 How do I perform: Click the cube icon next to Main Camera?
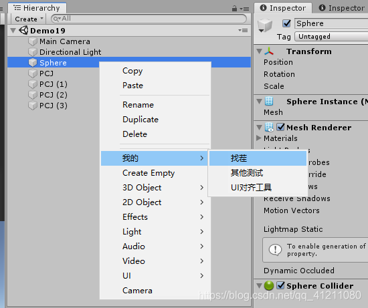(x=33, y=41)
